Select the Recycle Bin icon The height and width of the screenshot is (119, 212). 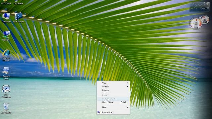6,109
